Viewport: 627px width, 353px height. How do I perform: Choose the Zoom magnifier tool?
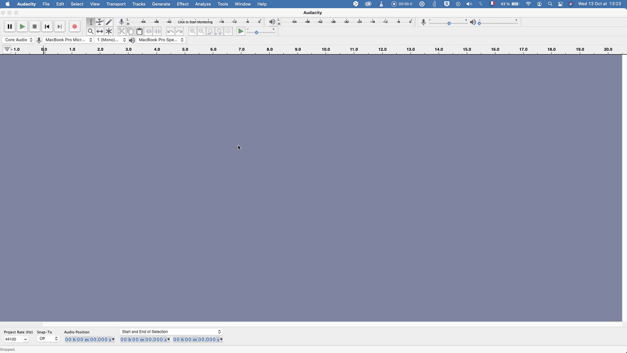pos(91,31)
